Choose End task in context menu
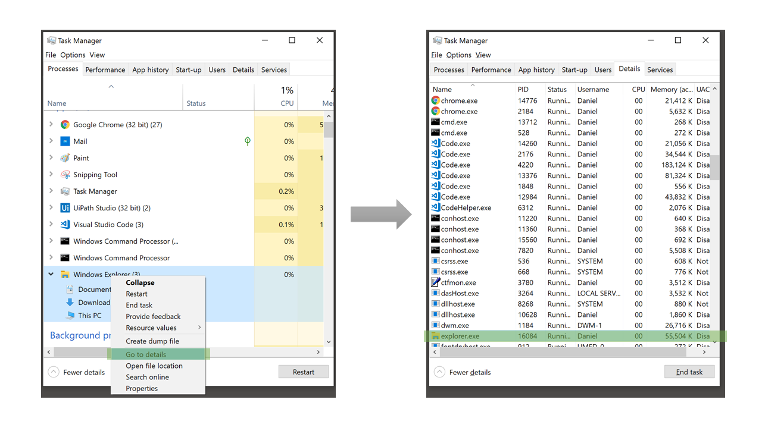 (x=158, y=305)
